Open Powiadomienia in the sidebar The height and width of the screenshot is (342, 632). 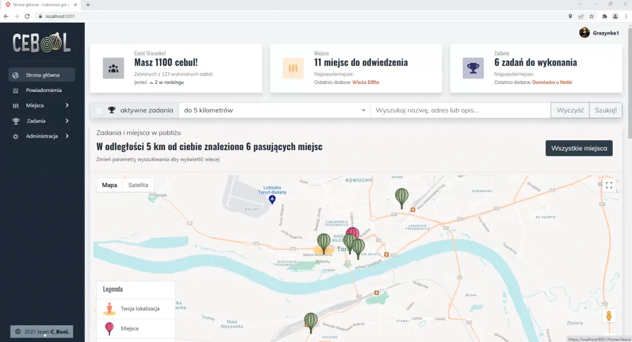41,90
